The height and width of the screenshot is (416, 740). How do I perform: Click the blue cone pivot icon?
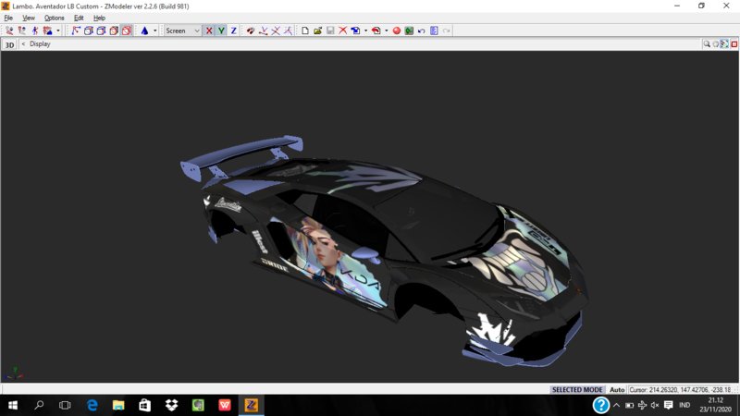pyautogui.click(x=144, y=31)
